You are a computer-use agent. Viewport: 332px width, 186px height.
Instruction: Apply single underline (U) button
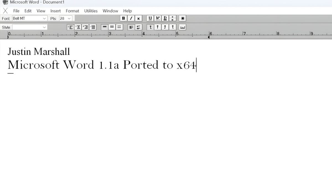150,18
